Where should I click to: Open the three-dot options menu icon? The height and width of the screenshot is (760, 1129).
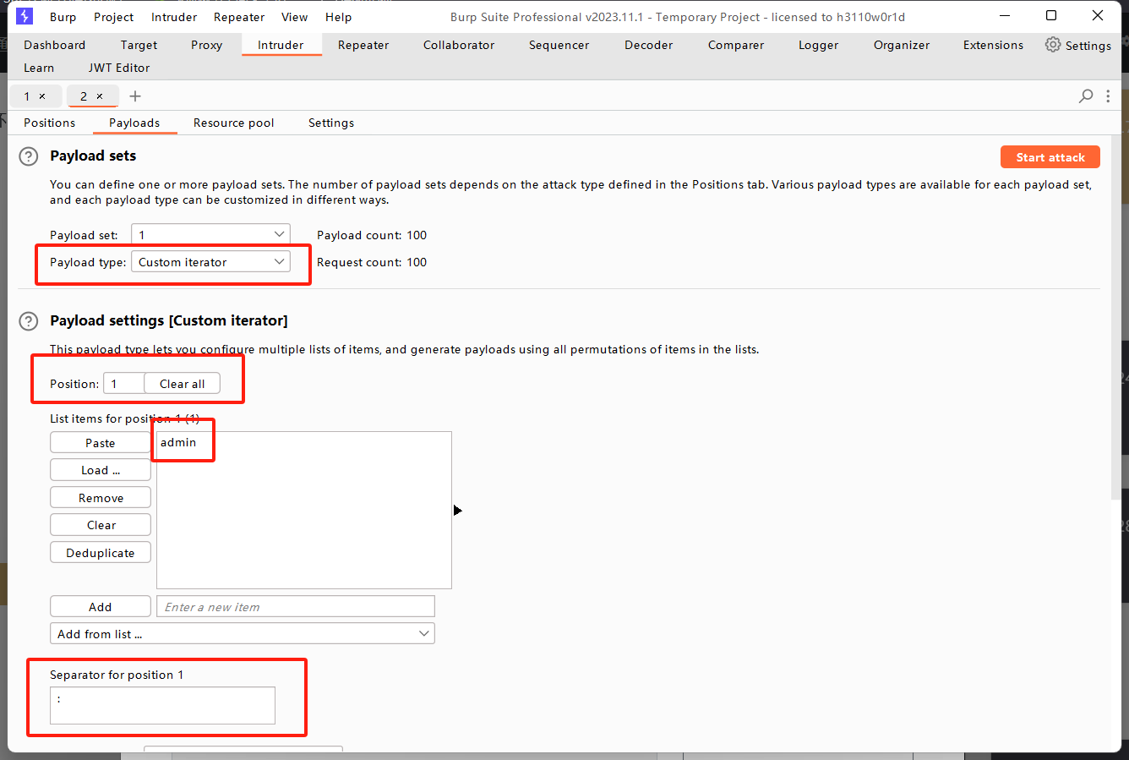click(x=1108, y=96)
